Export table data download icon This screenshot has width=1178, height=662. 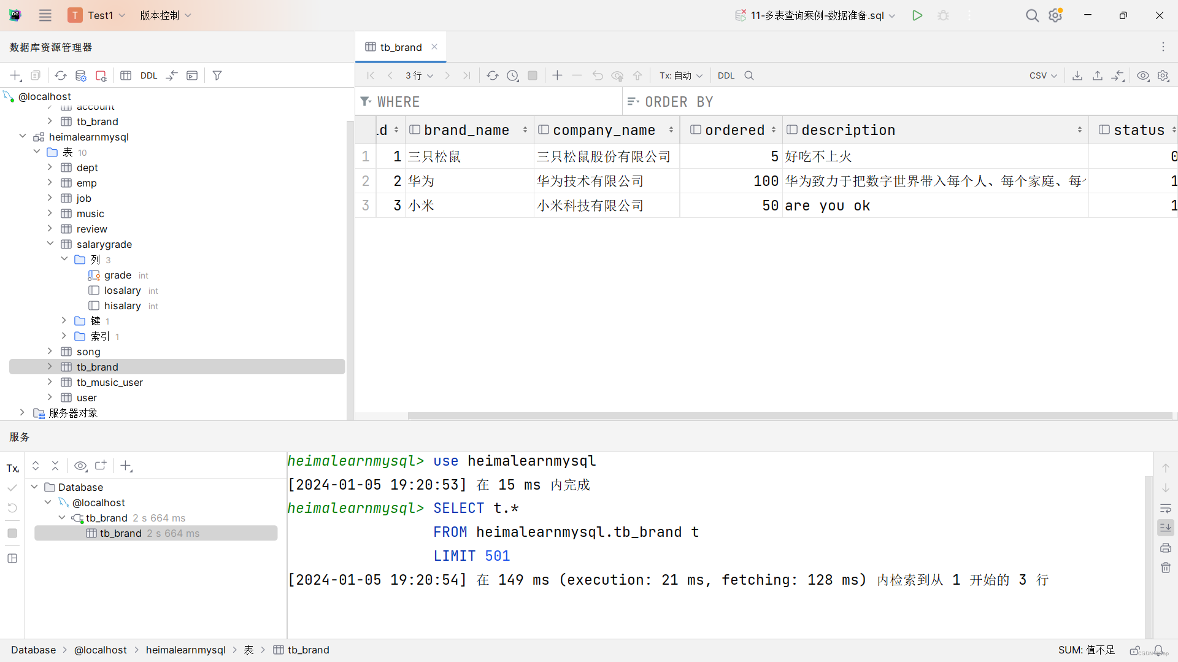coord(1077,75)
